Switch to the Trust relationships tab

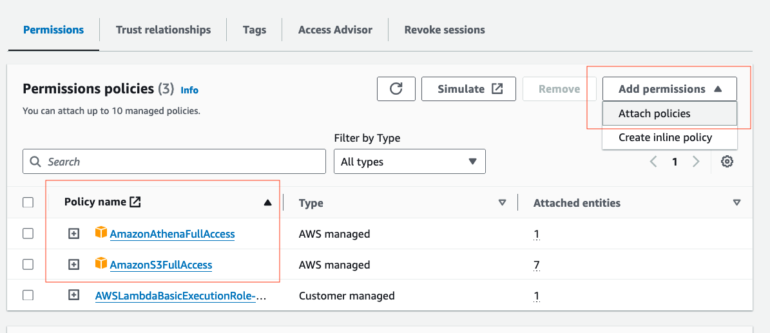[163, 30]
